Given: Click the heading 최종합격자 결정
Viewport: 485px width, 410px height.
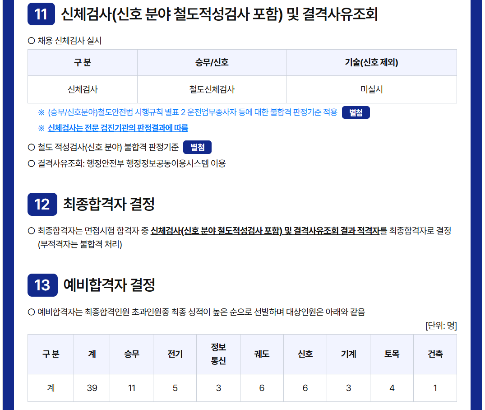Looking at the screenshot, I should (x=109, y=205).
